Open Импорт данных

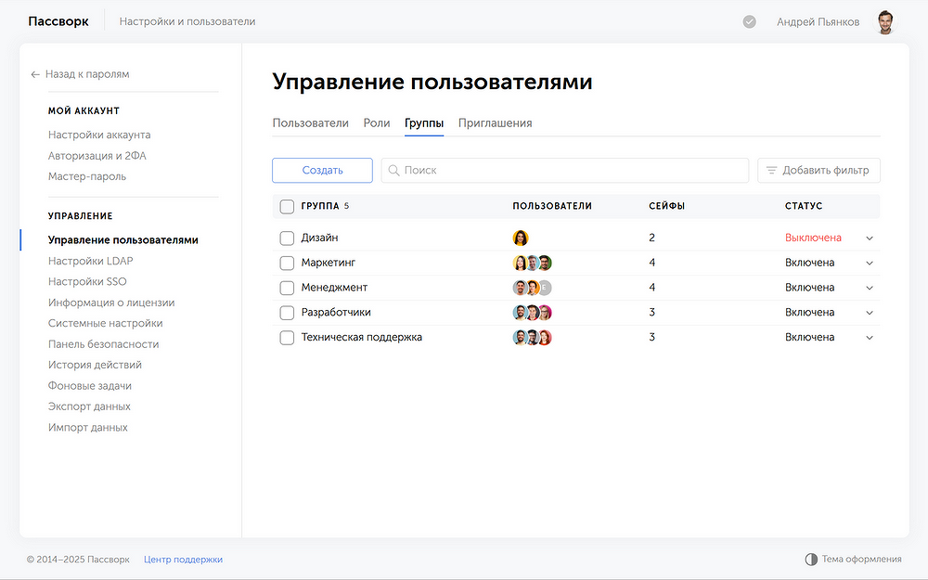[87, 427]
